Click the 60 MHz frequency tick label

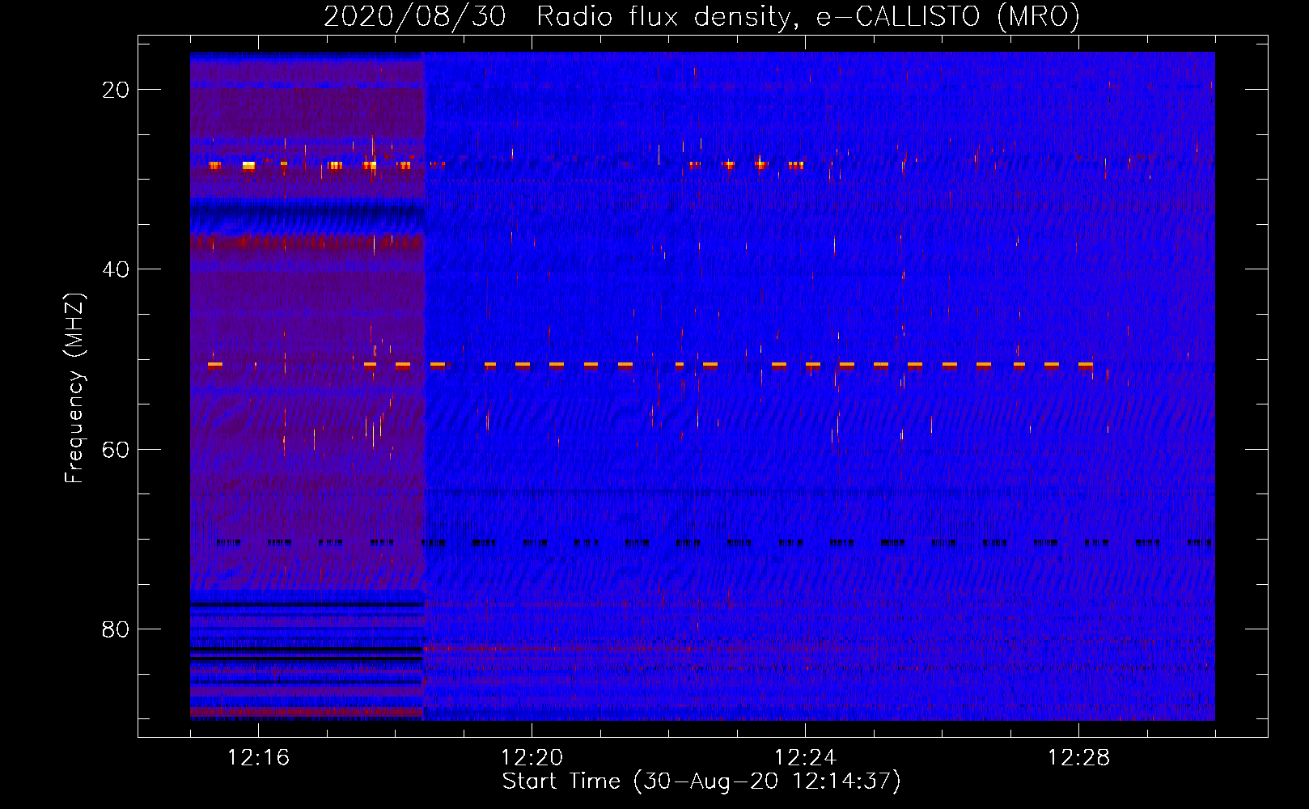tap(116, 449)
